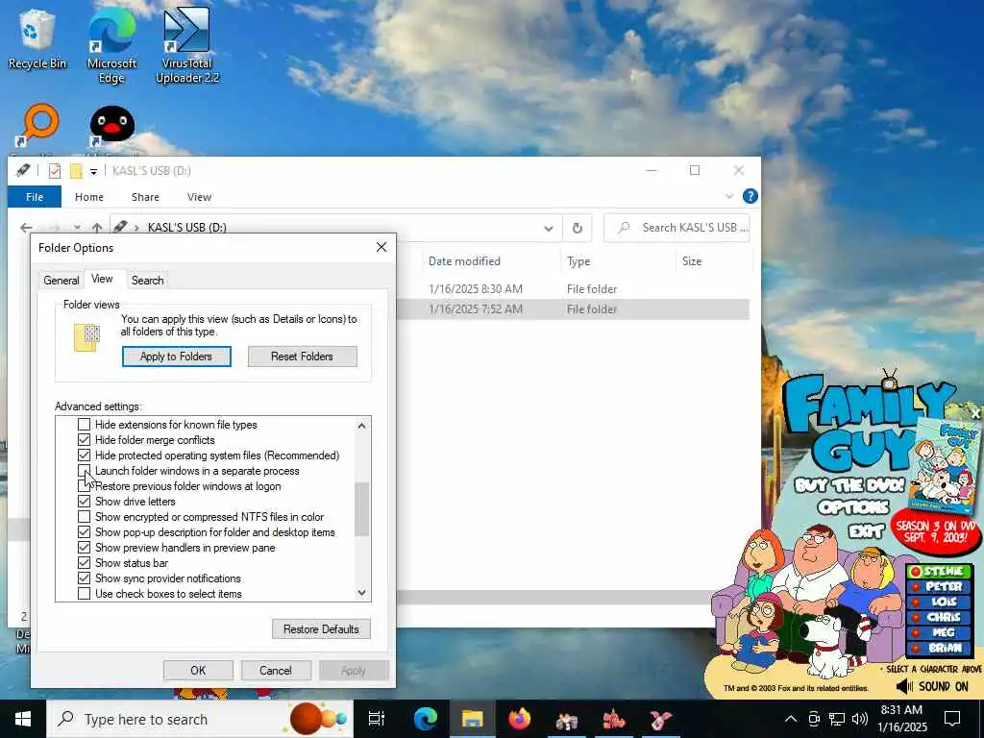This screenshot has width=984, height=738.
Task: Uncheck Hide folder merge conflicts
Action: pos(84,440)
